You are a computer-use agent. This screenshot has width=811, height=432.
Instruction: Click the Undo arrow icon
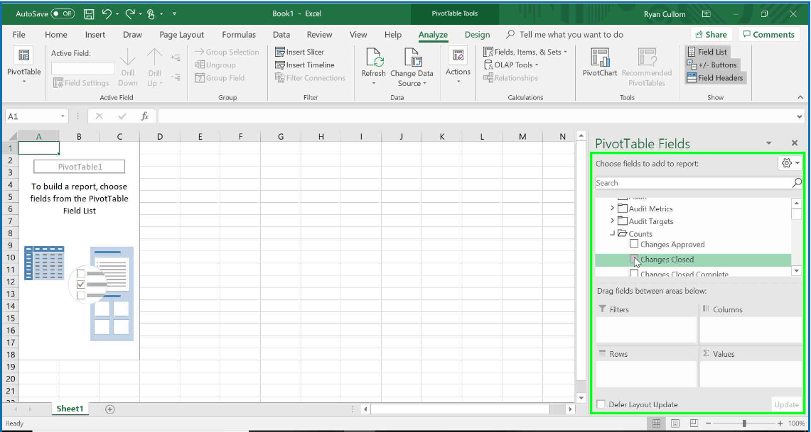click(x=107, y=14)
